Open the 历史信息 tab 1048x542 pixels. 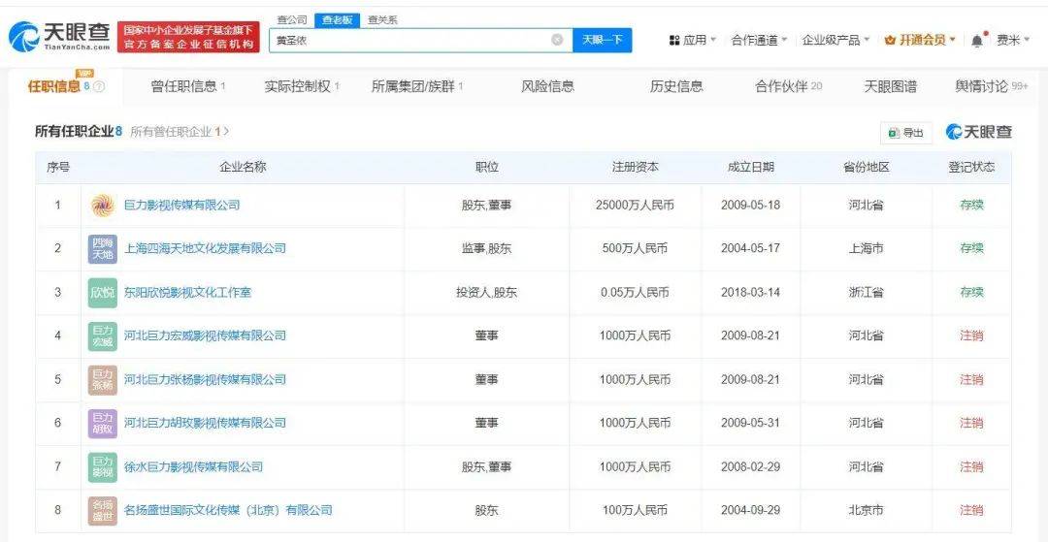click(676, 86)
